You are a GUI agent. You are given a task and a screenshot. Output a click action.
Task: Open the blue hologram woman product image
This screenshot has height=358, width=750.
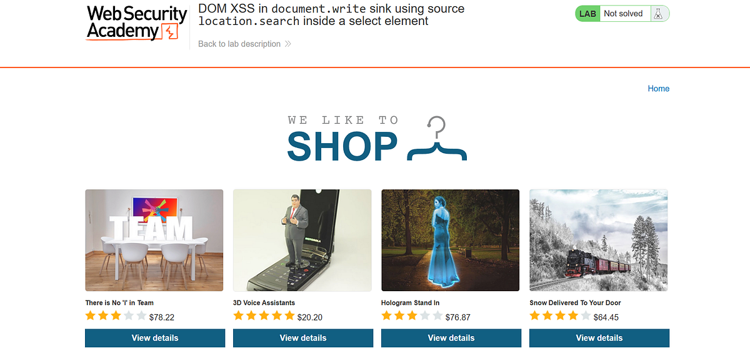451,241
